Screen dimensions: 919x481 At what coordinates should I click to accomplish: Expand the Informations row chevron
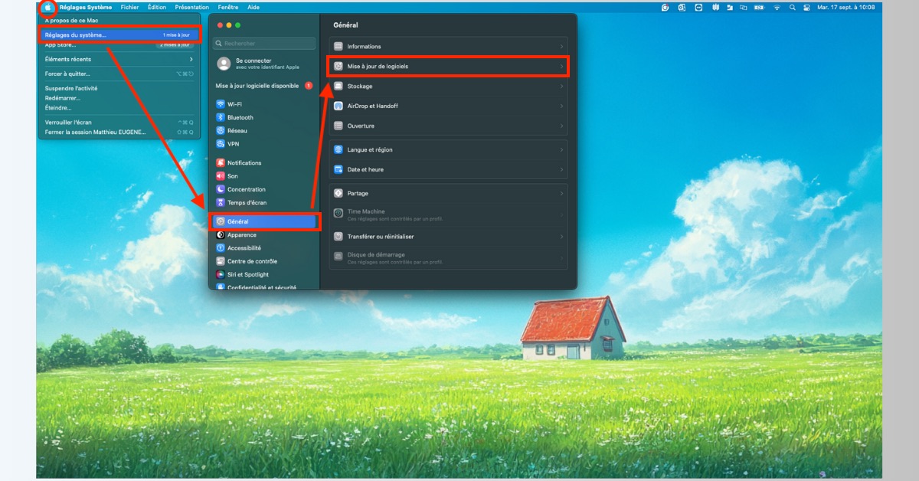click(561, 47)
